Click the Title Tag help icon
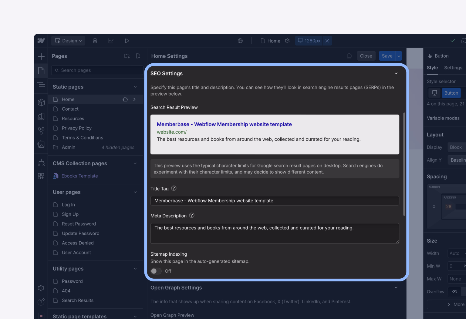 tap(174, 188)
